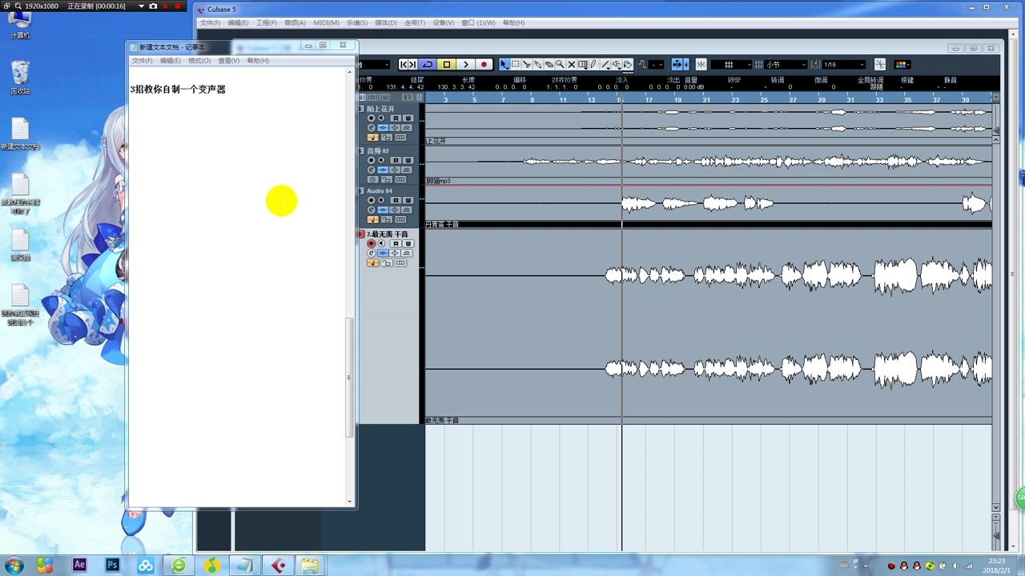Click ruler at bar 21
This screenshot has width=1025, height=576.
[x=706, y=99]
